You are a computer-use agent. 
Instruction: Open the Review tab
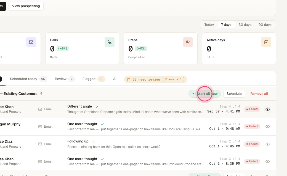tap(64, 79)
